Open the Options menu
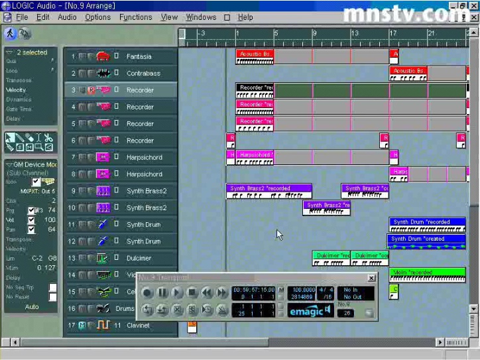 (x=97, y=17)
